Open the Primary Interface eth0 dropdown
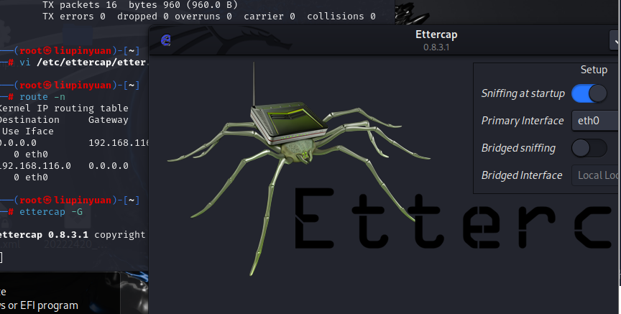The width and height of the screenshot is (621, 314). click(x=596, y=121)
